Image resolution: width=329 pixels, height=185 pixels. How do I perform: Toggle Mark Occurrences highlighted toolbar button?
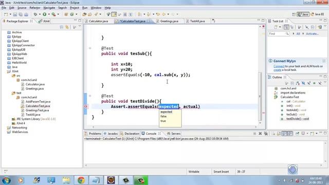114,14
